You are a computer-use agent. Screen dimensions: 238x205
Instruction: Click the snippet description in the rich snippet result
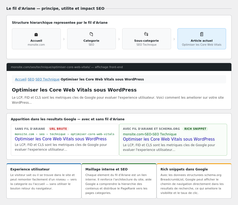click(169, 147)
